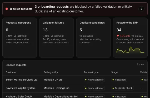
Task: Click the Posted to the ERP sparkline chart
Action: (130, 50)
